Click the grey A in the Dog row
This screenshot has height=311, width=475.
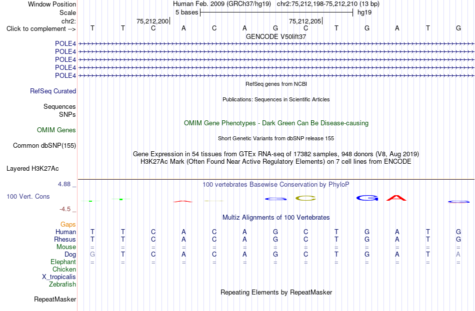point(458,255)
